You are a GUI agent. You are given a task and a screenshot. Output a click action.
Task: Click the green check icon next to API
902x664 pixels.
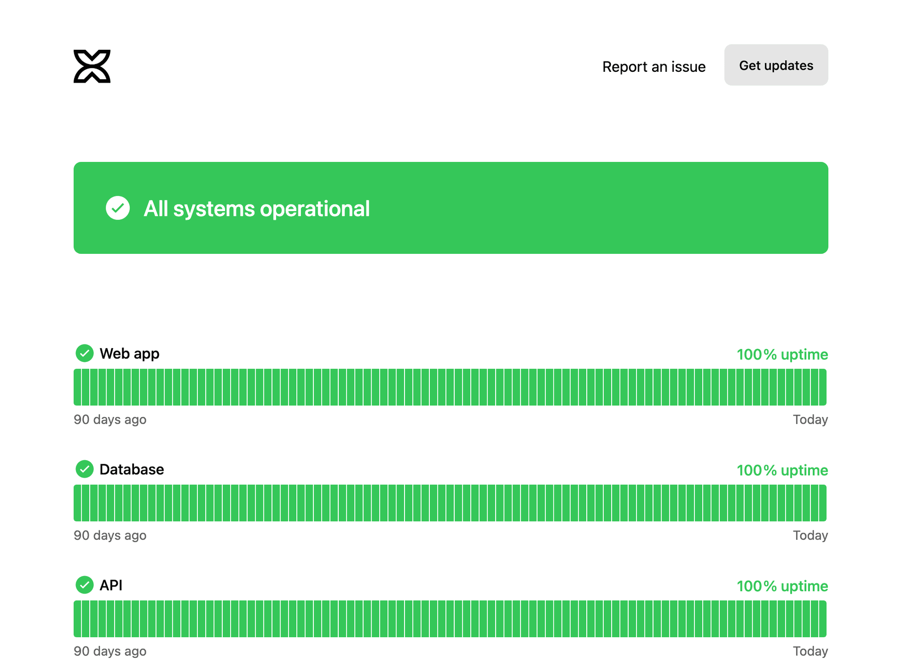[x=85, y=585]
